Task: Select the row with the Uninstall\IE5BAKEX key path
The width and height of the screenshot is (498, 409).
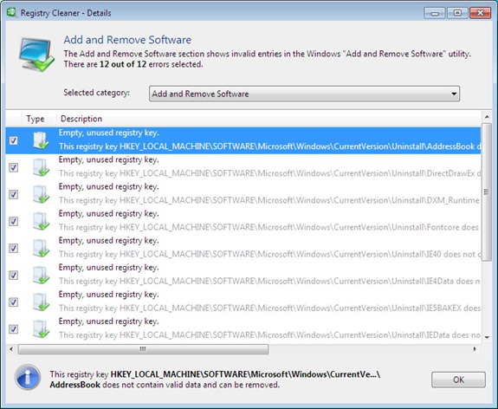Action: pyautogui.click(x=243, y=302)
